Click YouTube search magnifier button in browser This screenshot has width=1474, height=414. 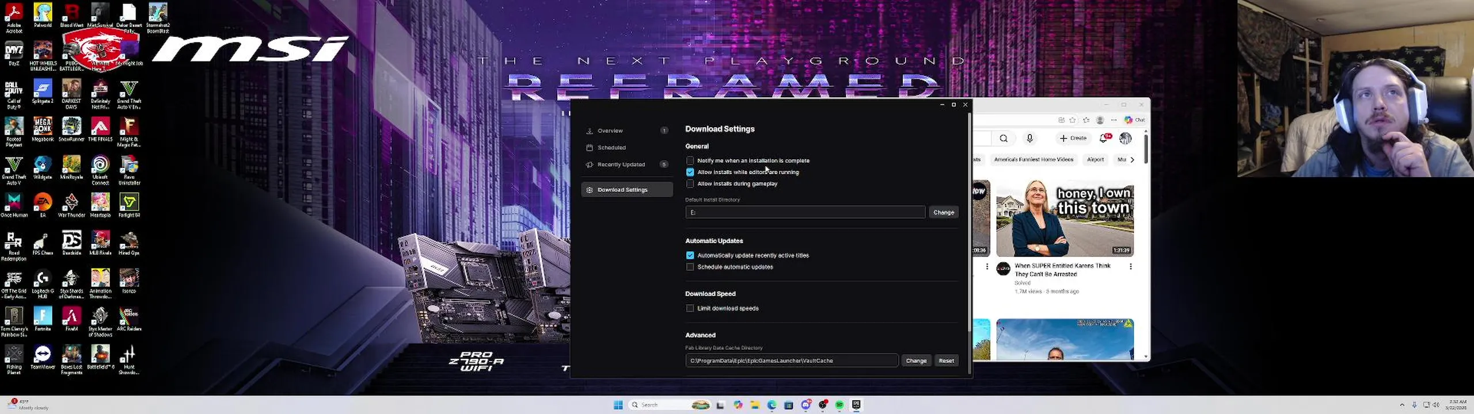1004,139
